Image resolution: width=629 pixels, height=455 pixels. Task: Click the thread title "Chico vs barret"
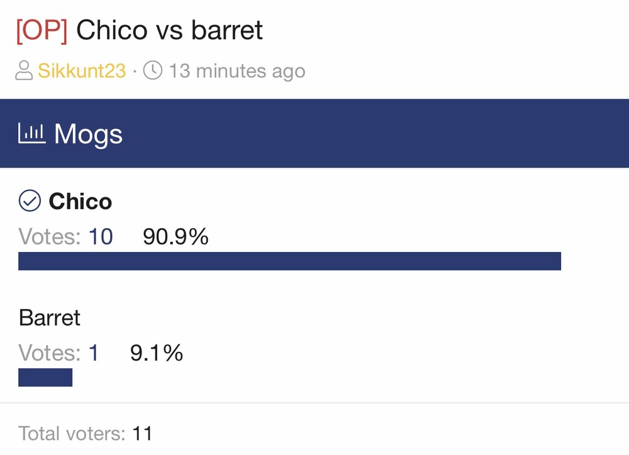tap(170, 30)
